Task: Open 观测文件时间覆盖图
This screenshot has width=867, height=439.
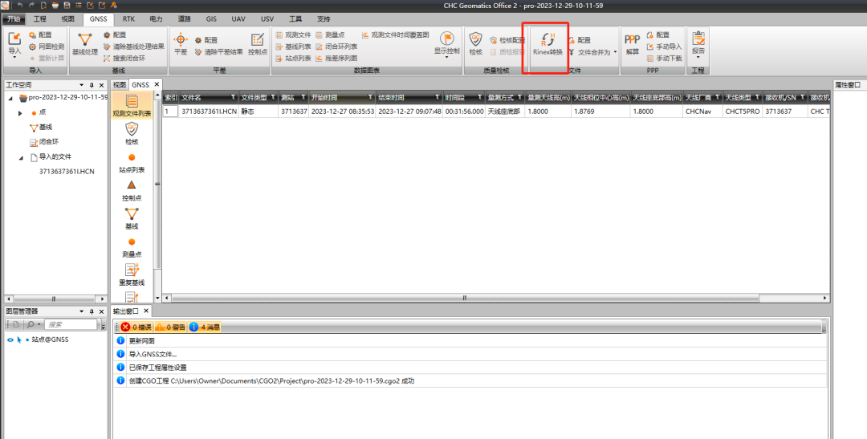Action: tap(396, 35)
